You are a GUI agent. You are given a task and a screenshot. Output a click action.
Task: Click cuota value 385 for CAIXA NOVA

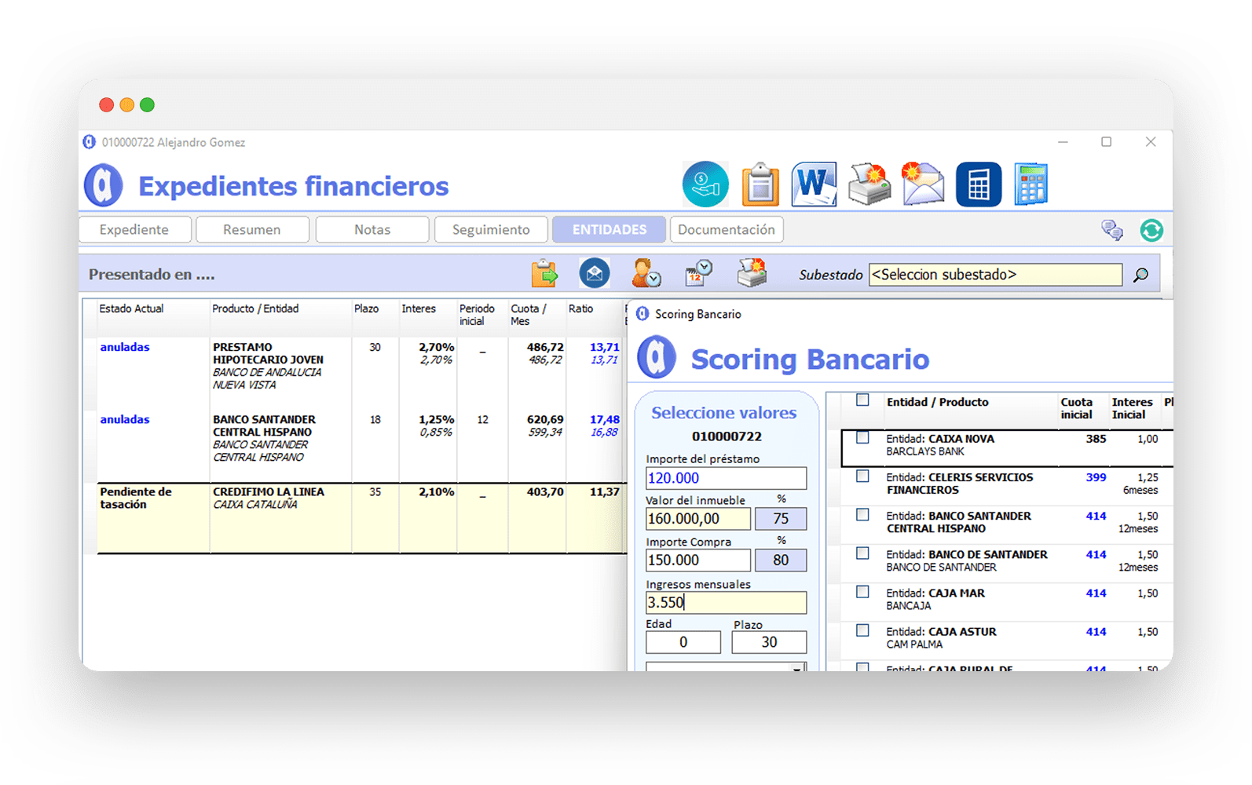(x=1096, y=439)
